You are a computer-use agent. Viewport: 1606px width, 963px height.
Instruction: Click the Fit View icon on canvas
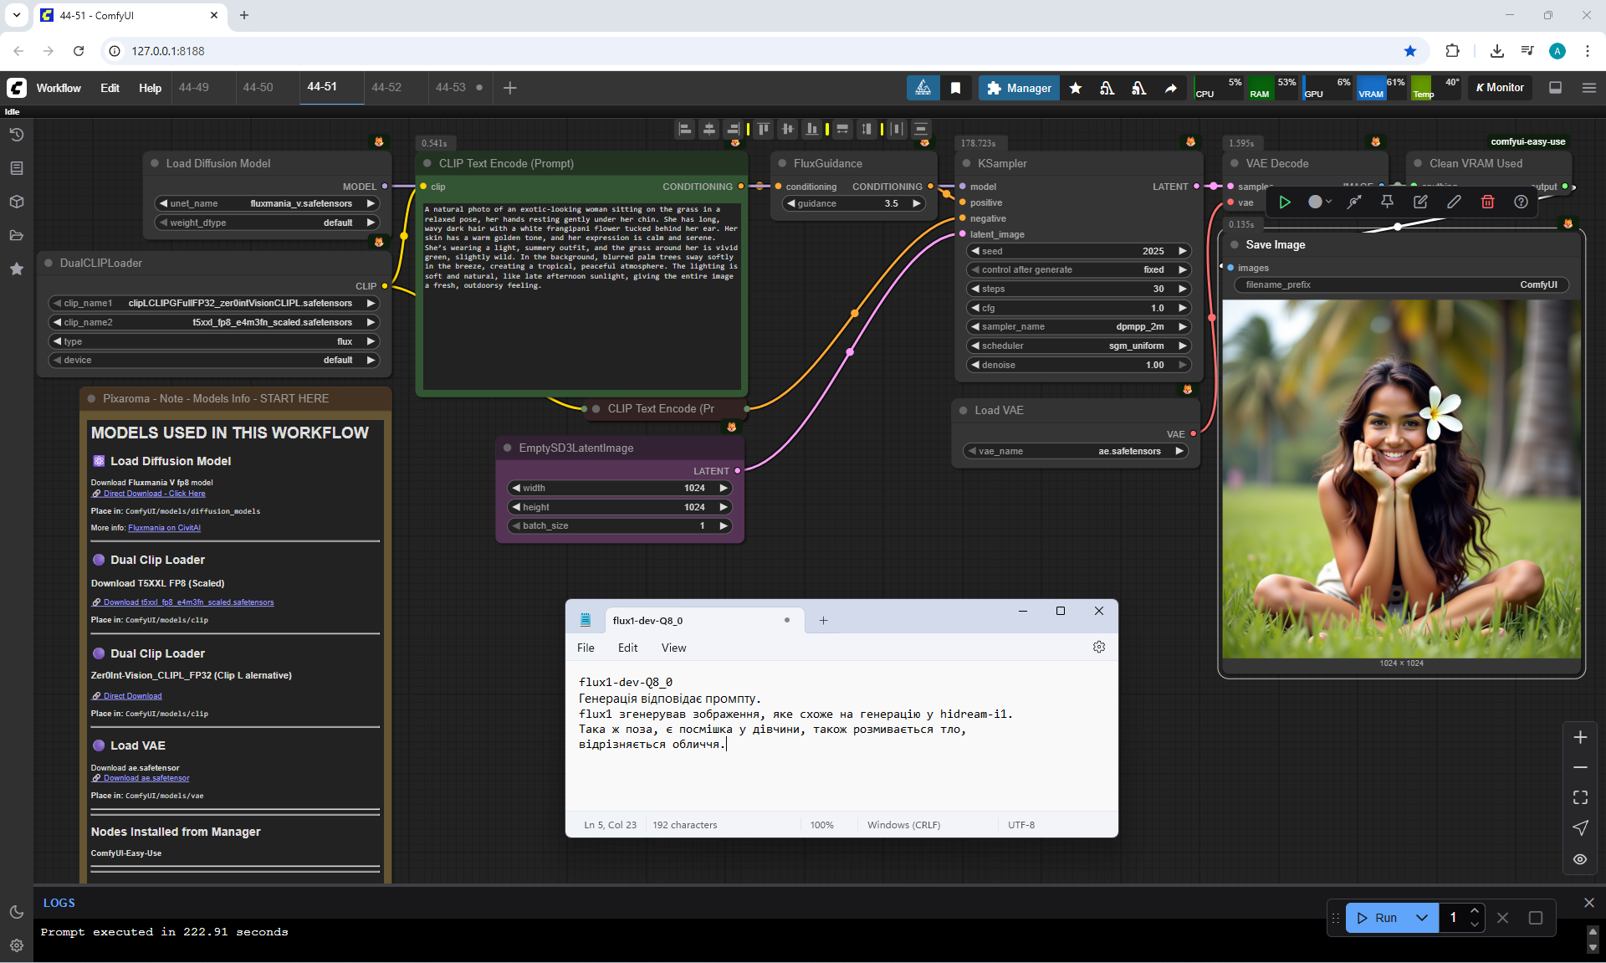(x=1579, y=797)
